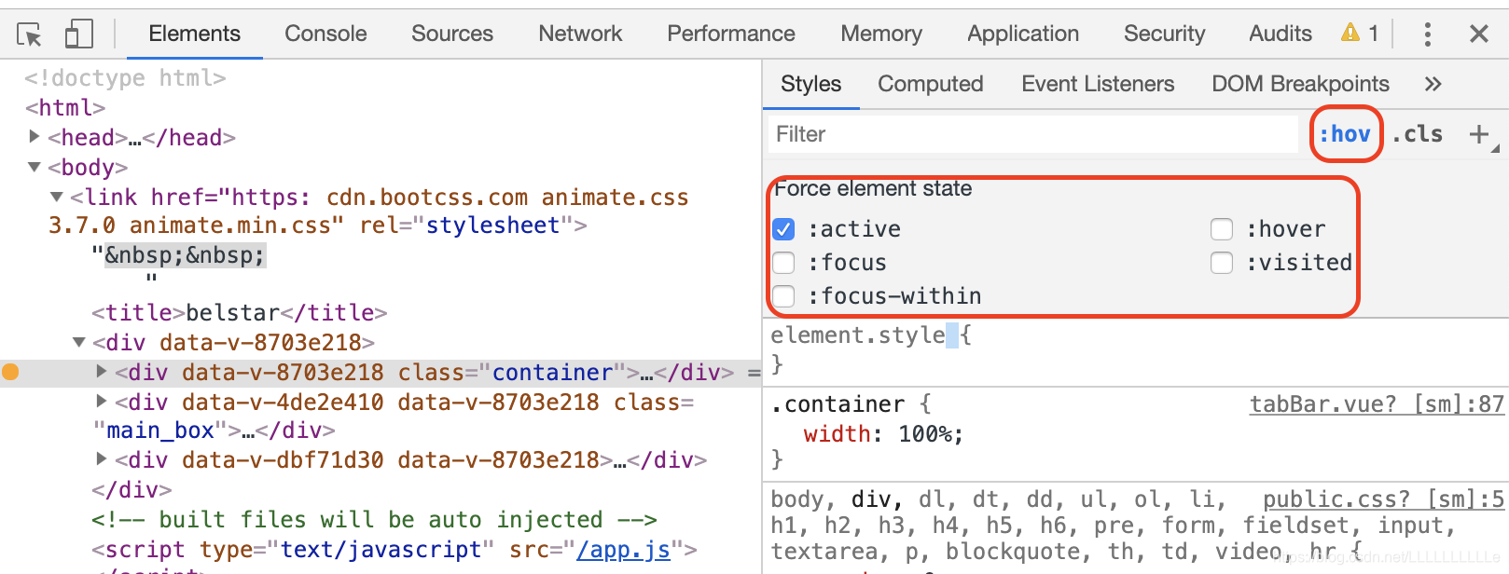The height and width of the screenshot is (574, 1509).
Task: Collapse the link href element node
Action: tap(57, 197)
